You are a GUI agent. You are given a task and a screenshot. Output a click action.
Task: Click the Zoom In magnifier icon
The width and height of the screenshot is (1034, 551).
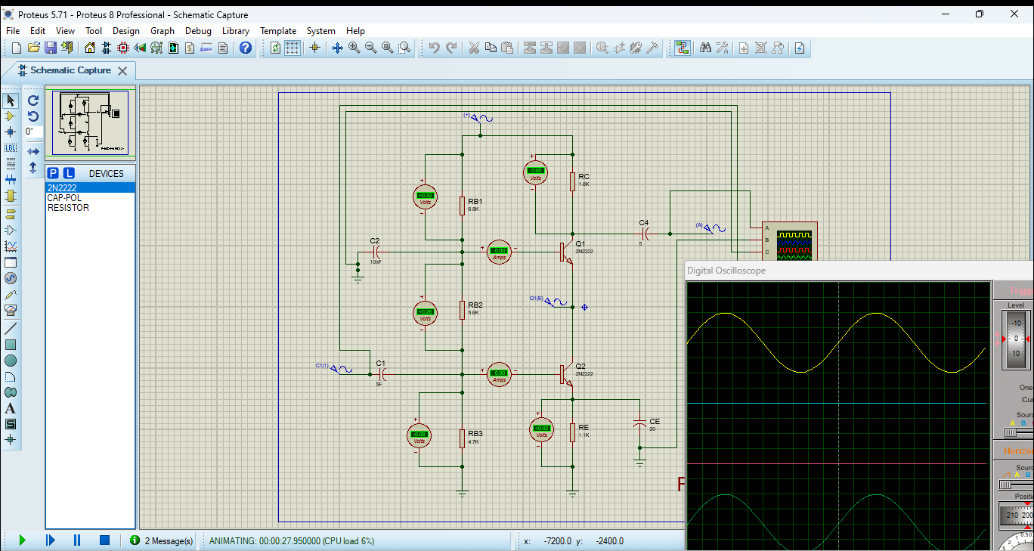(354, 48)
